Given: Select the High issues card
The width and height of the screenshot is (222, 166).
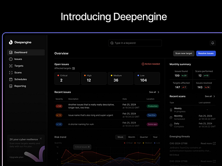Looking at the screenshot, I should (x=94, y=78).
